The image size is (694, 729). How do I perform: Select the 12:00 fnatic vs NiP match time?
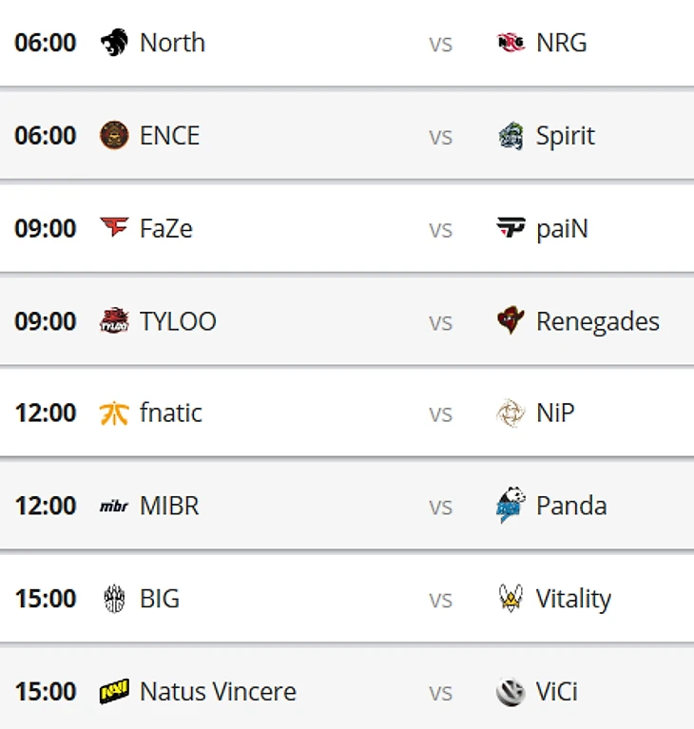(45, 412)
